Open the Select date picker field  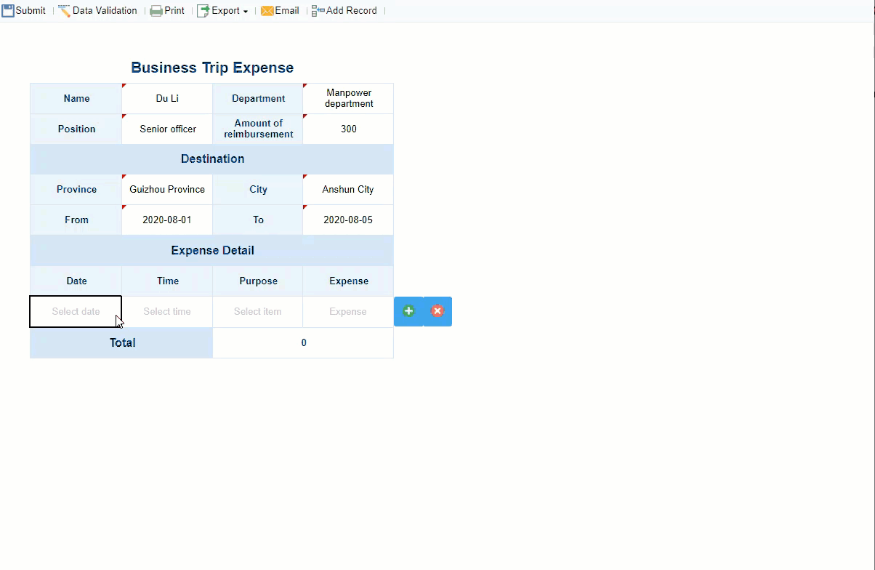coord(76,312)
